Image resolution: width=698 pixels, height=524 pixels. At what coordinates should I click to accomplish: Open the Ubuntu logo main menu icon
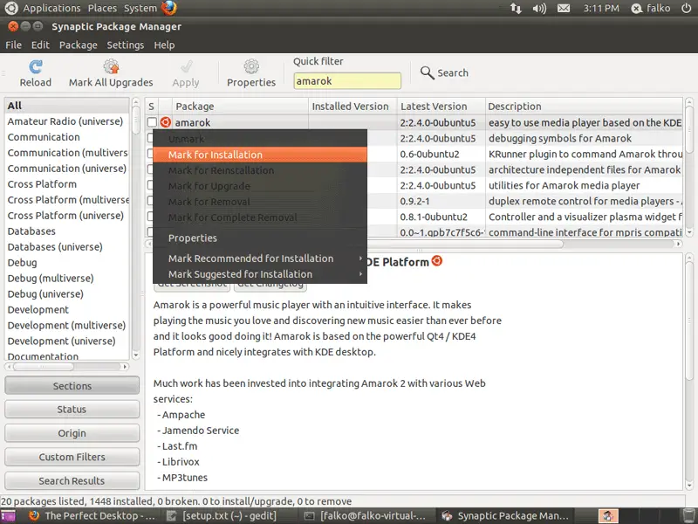[x=10, y=8]
